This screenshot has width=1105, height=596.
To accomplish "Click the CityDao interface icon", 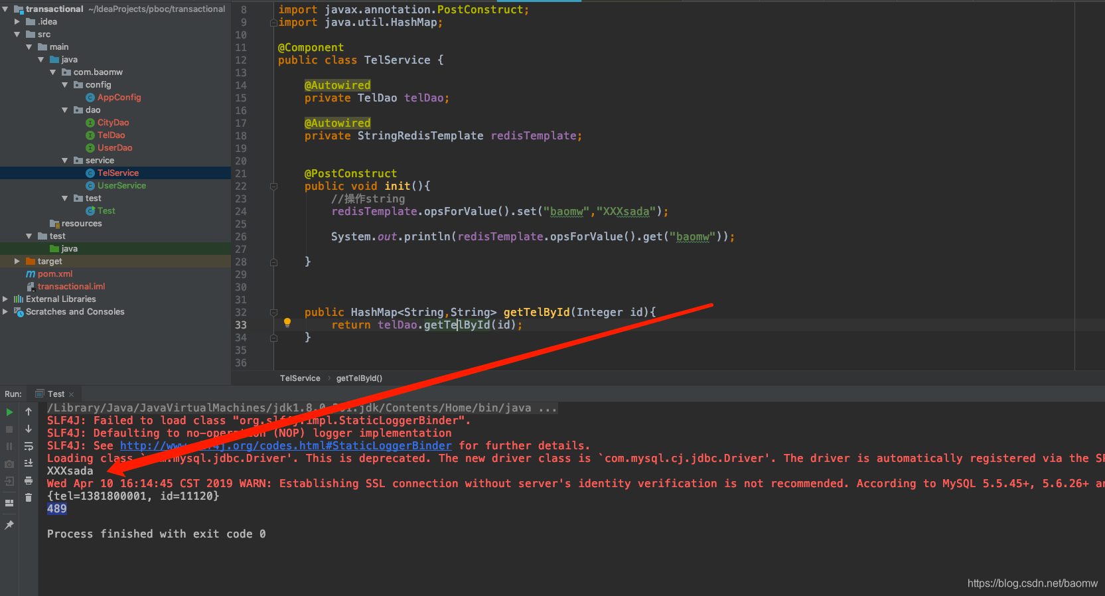I will click(90, 123).
